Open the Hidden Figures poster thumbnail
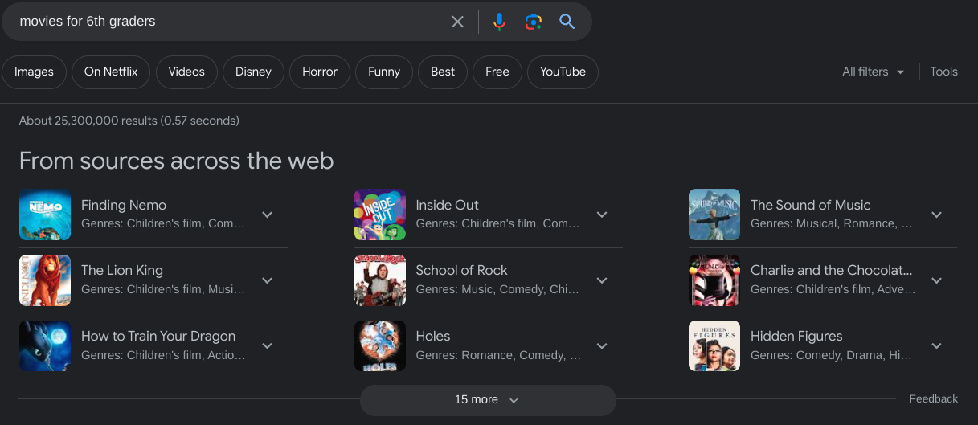Image resolution: width=978 pixels, height=425 pixels. coord(714,346)
